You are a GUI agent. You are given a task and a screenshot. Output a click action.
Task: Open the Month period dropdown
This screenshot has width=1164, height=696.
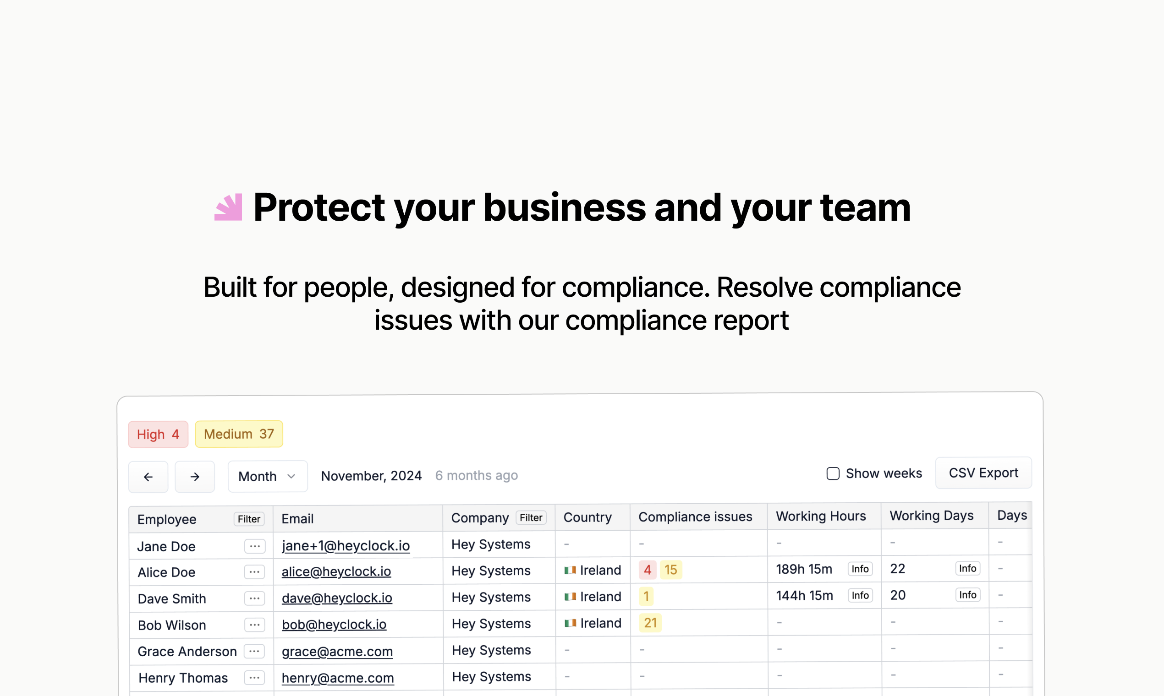pos(267,477)
